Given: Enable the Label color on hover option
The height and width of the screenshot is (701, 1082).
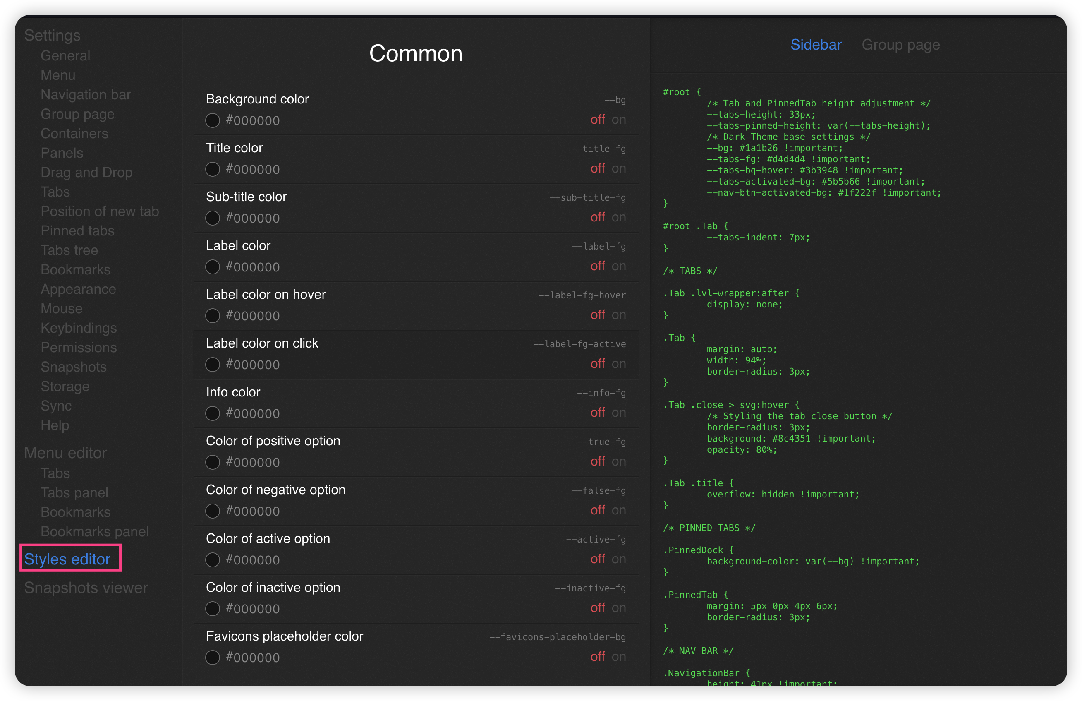Looking at the screenshot, I should pos(618,315).
